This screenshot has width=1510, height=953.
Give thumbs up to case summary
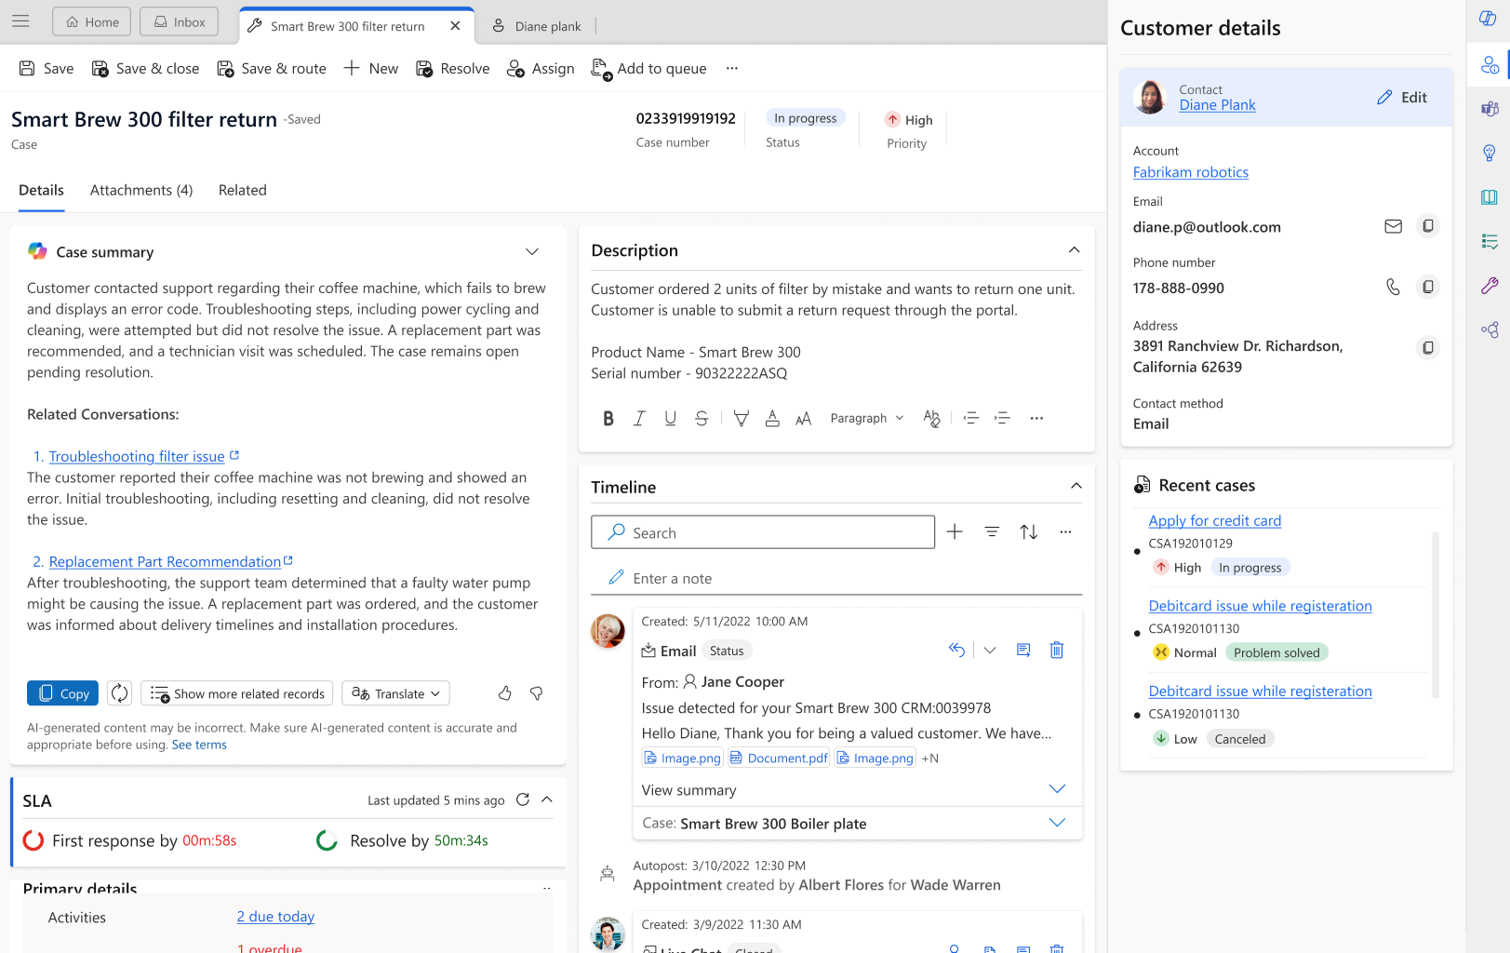point(505,693)
